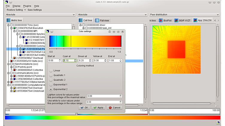The height and width of the screenshot is (126, 225).
Task: Collapse the Time (sec) tree node
Action: click(8, 25)
